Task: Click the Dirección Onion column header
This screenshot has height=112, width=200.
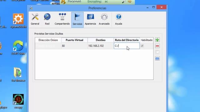Action: (x=48, y=40)
